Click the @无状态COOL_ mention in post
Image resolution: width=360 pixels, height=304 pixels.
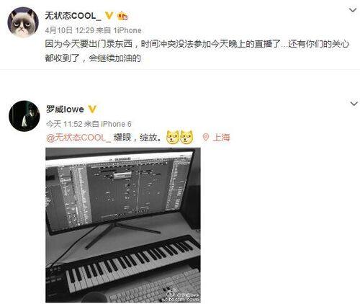78,138
